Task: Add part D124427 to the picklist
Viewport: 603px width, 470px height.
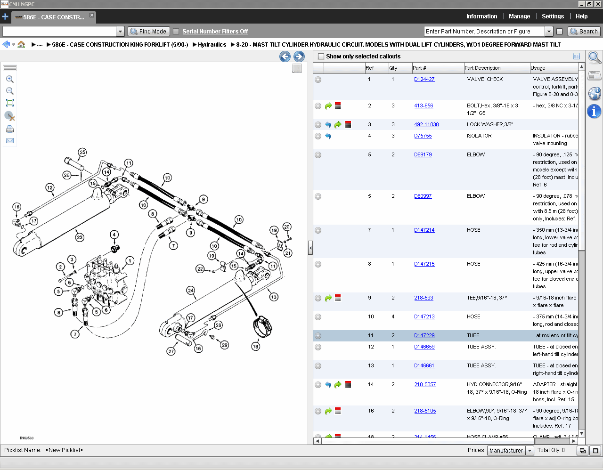Action: [318, 79]
